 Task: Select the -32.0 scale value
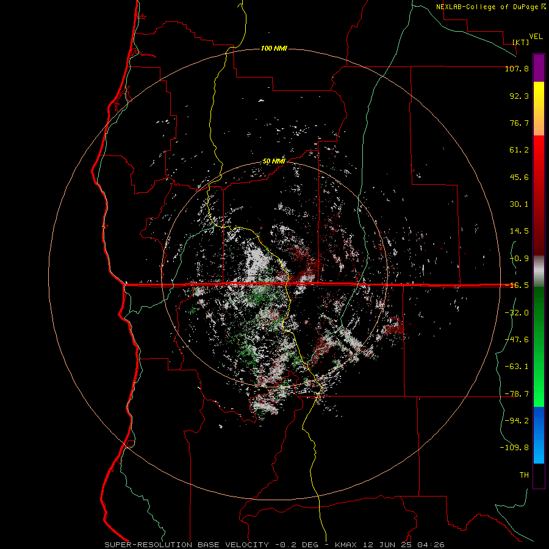tap(517, 313)
